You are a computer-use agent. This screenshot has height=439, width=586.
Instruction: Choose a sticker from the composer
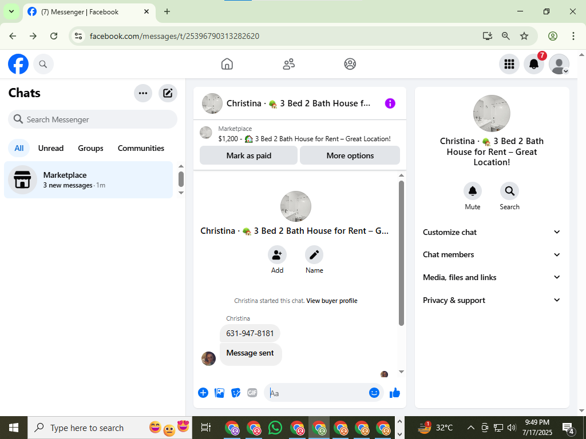(x=236, y=393)
